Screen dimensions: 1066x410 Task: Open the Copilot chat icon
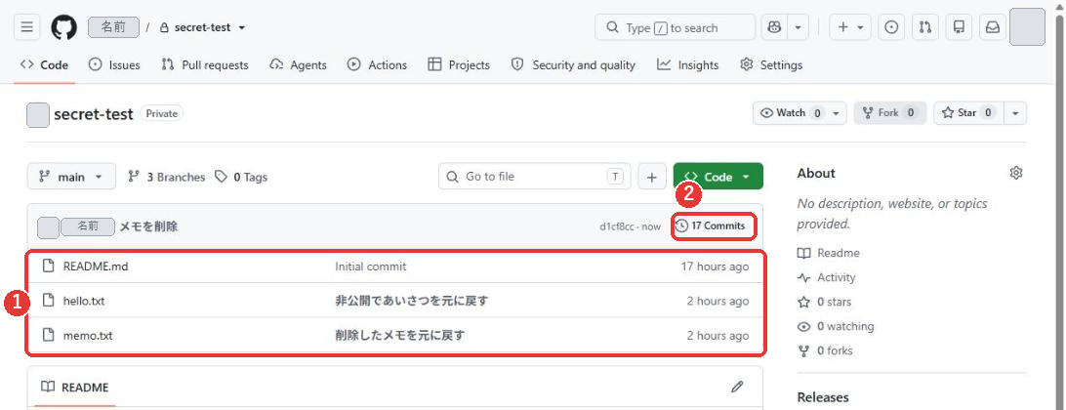pos(774,27)
